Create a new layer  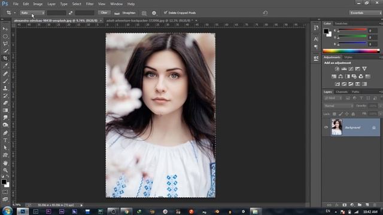tap(367, 205)
